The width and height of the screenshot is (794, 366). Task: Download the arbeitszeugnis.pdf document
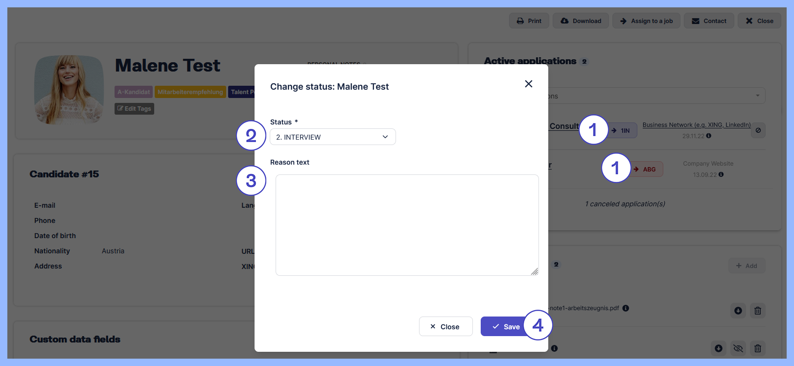(x=738, y=311)
